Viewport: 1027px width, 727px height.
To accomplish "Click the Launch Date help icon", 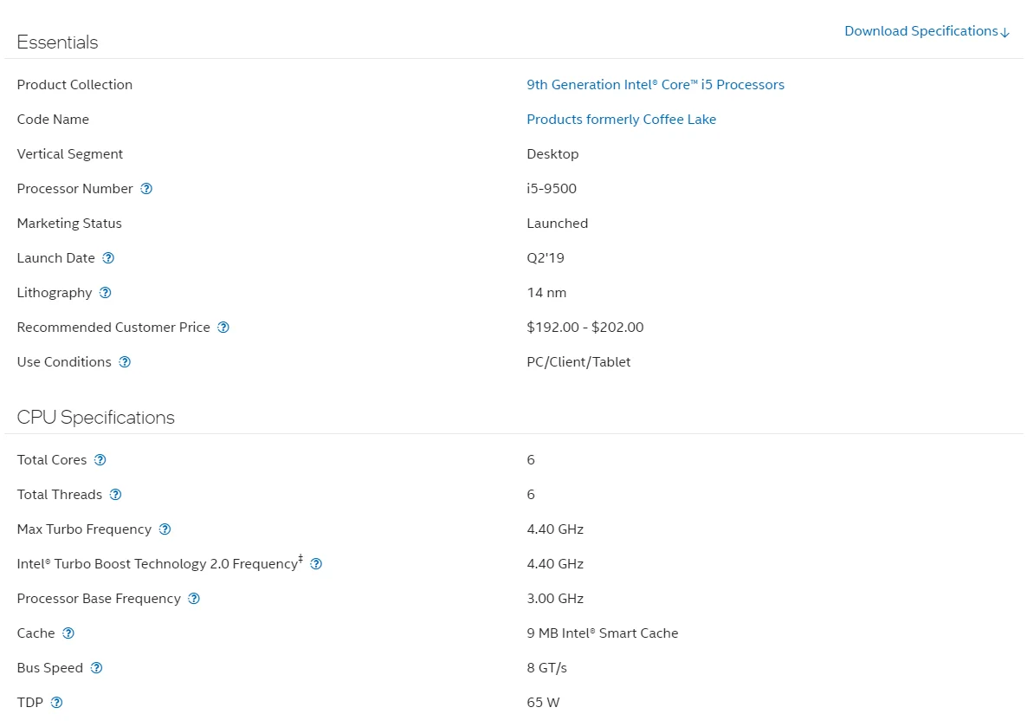I will tap(108, 258).
